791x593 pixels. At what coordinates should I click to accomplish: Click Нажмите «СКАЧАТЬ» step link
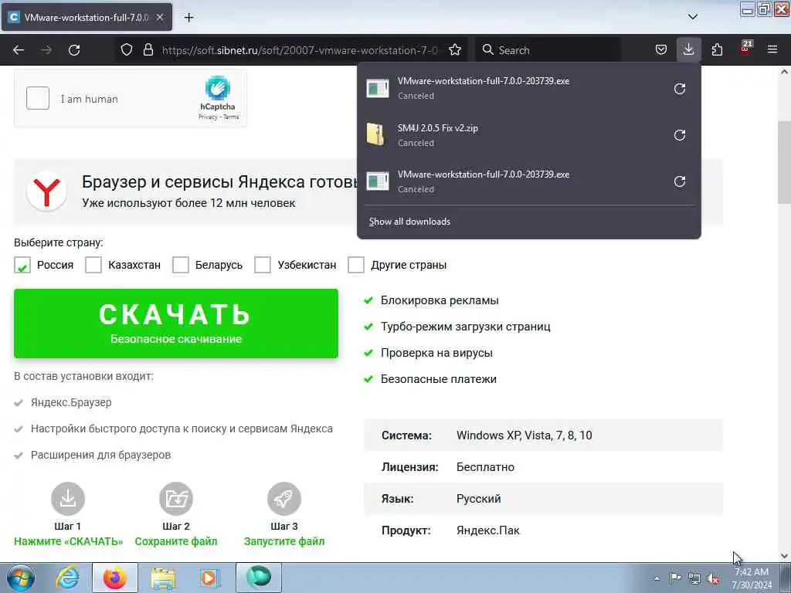click(x=69, y=541)
